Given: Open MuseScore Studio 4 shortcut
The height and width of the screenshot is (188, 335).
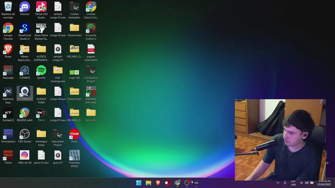Looking at the screenshot, I should click(x=25, y=32).
